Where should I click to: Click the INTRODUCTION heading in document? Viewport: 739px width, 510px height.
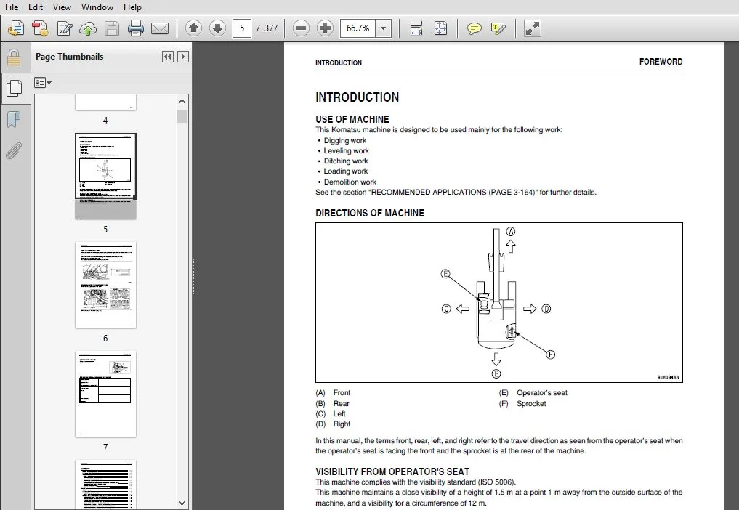(358, 97)
